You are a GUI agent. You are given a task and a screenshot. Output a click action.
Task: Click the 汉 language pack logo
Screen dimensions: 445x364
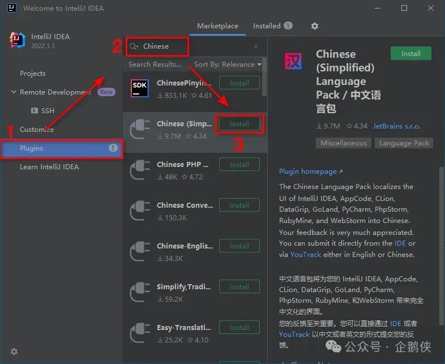(293, 61)
